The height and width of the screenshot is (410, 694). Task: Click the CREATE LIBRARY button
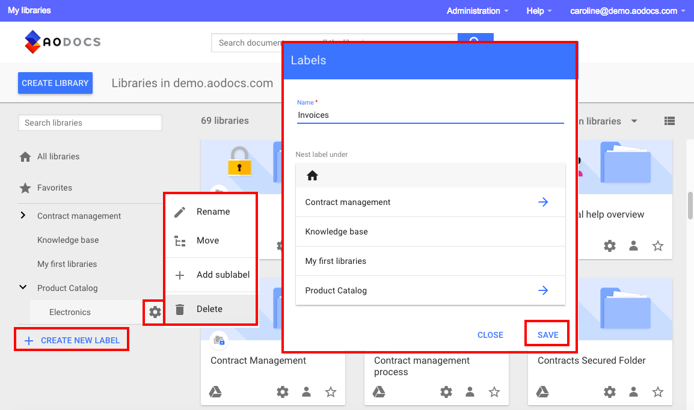pyautogui.click(x=55, y=83)
